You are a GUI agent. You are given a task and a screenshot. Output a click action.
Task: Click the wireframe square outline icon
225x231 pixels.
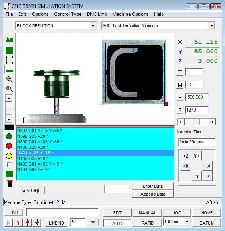tap(9, 60)
